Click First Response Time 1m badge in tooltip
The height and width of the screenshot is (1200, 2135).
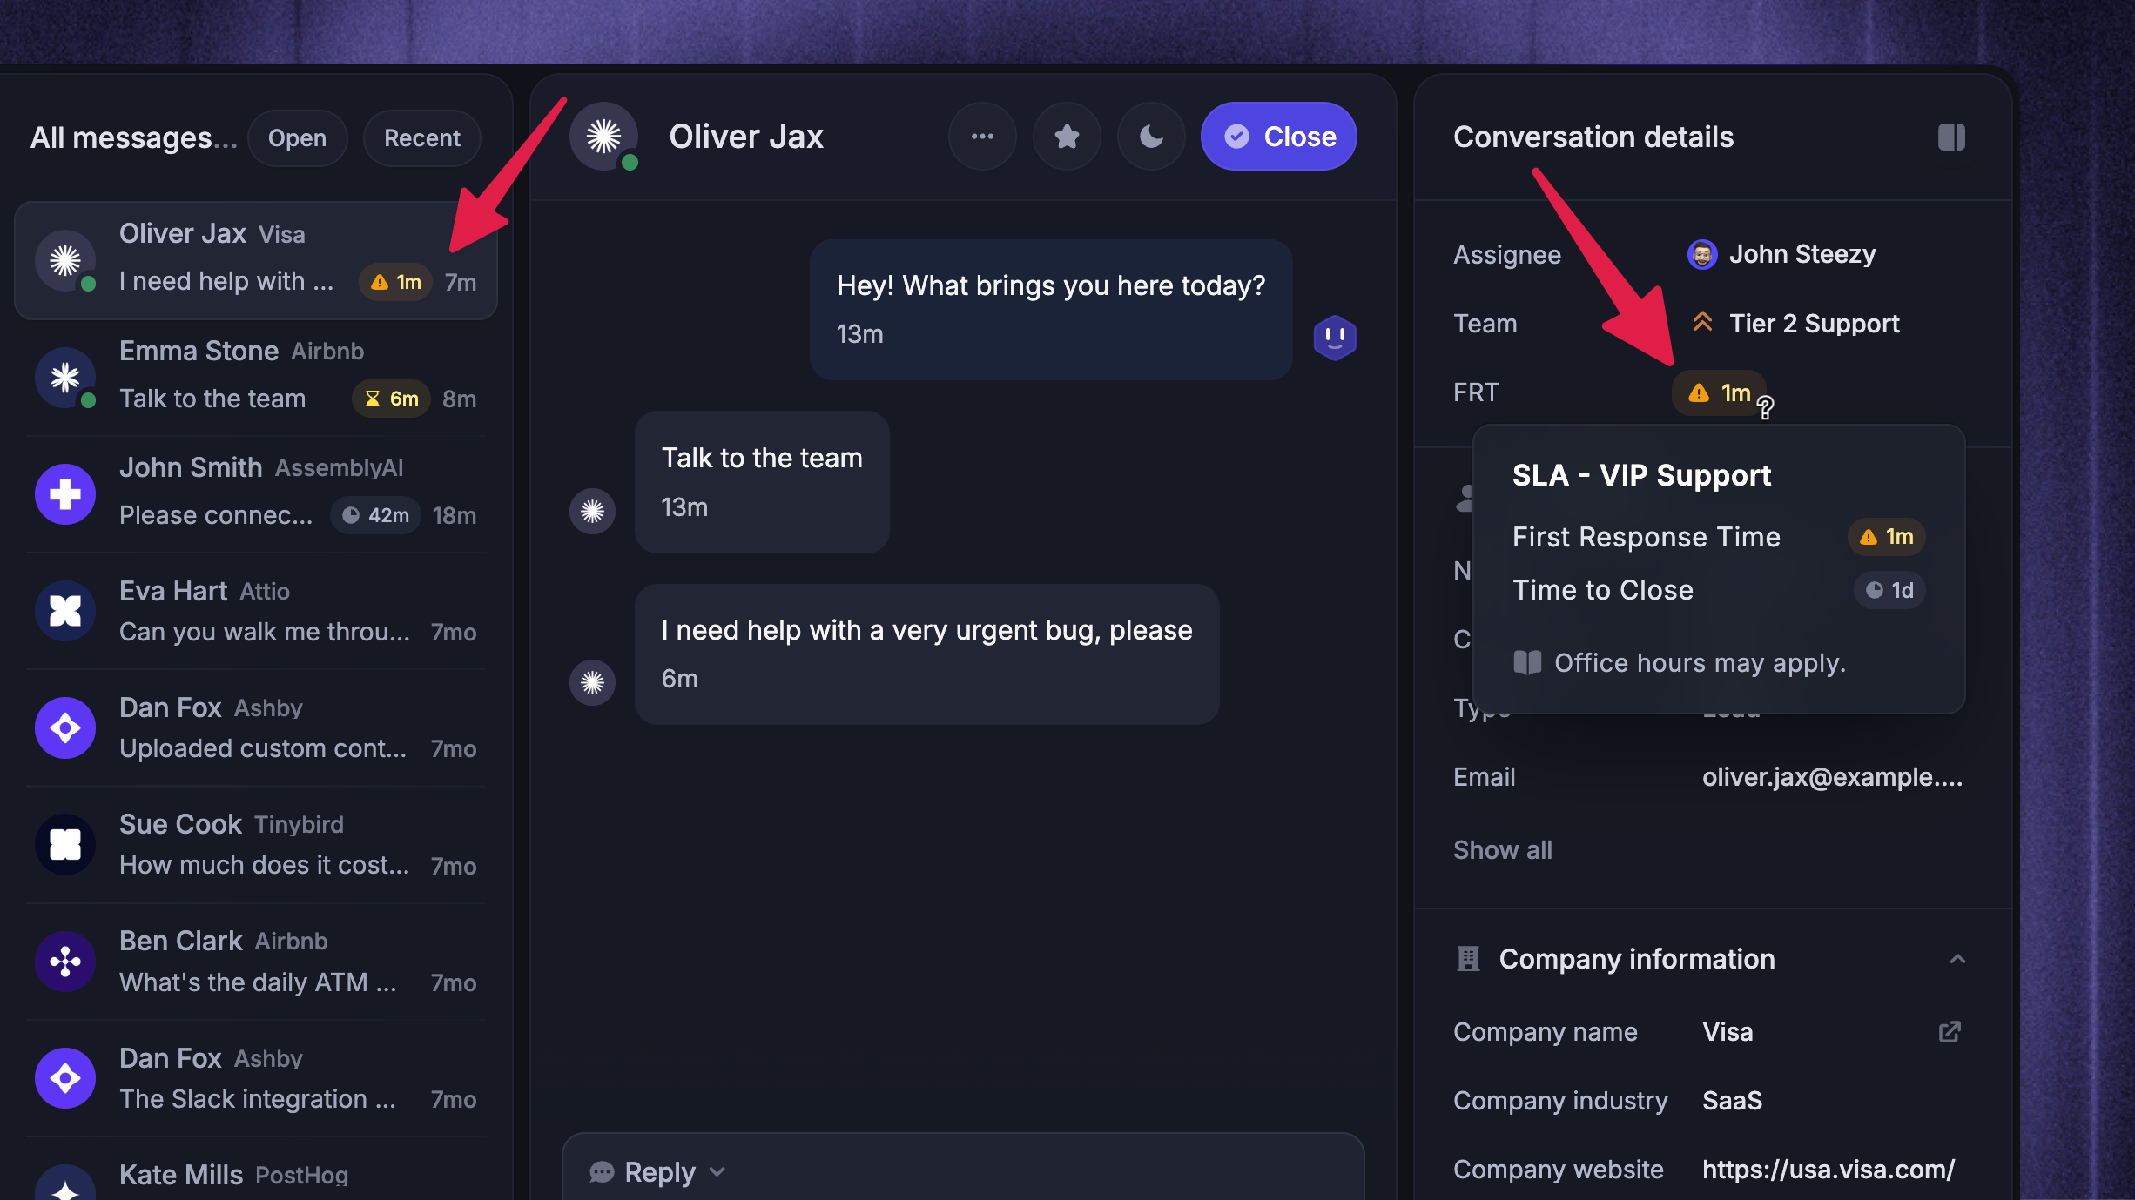click(x=1886, y=537)
